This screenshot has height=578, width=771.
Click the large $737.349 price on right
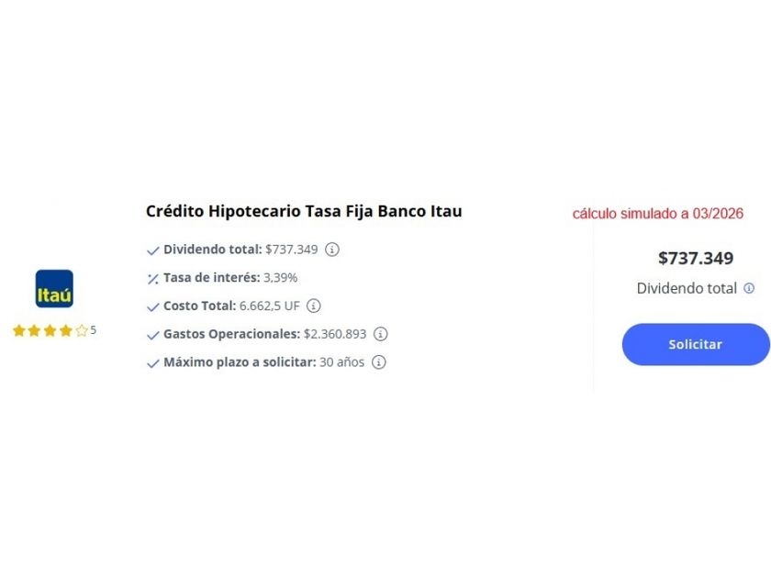click(696, 258)
